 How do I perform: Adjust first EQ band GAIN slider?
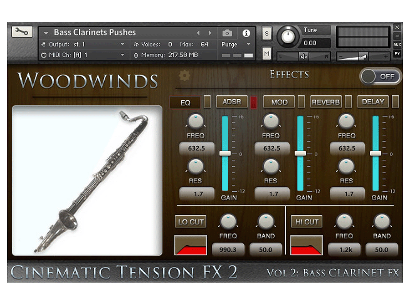[225, 153]
